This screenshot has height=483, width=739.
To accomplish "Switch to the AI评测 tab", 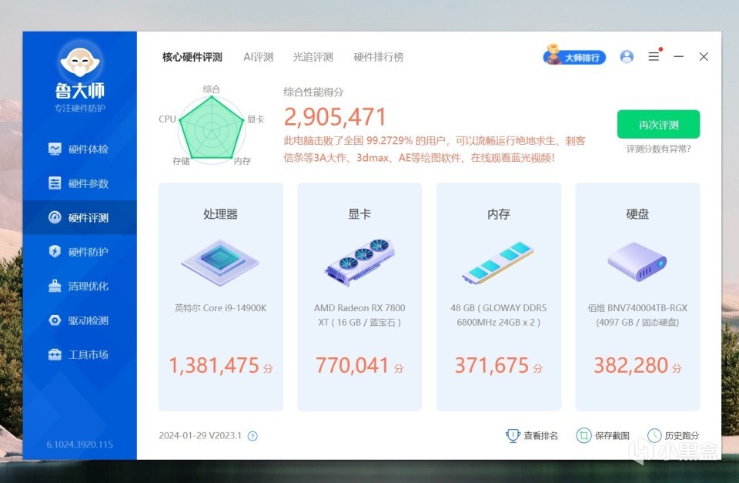I will click(x=259, y=57).
